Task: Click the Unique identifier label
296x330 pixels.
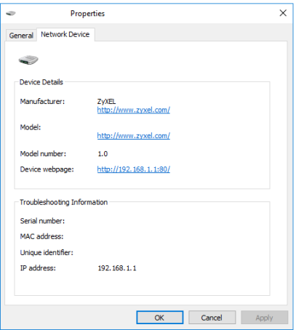Action: click(47, 252)
